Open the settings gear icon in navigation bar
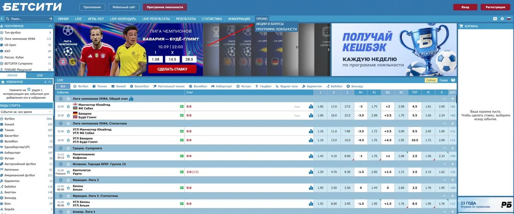 point(502,18)
